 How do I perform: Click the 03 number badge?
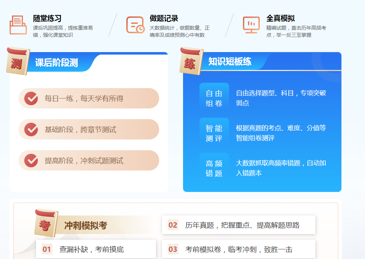[173, 249]
